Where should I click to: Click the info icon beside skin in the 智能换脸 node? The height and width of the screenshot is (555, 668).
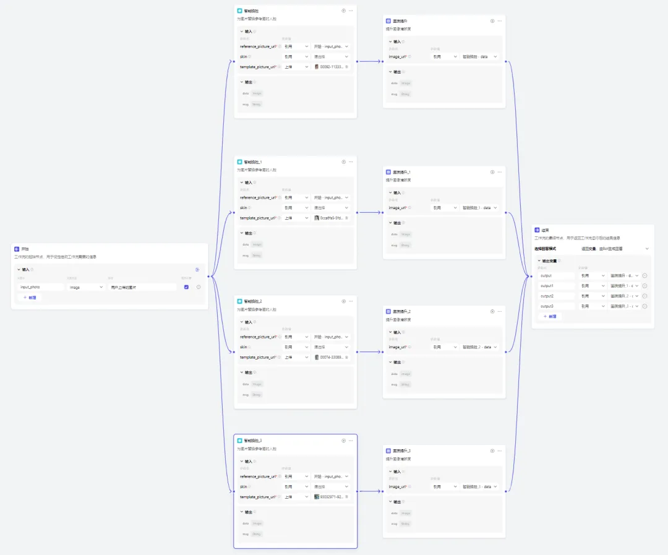[x=250, y=56]
